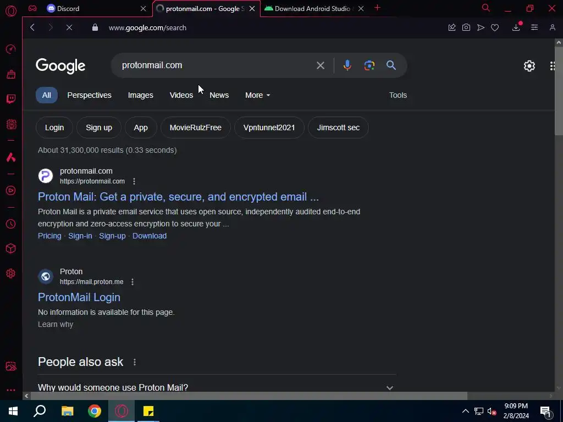This screenshot has height=422, width=563.
Task: Click the edit/share page icon in address bar
Action: pyautogui.click(x=452, y=27)
